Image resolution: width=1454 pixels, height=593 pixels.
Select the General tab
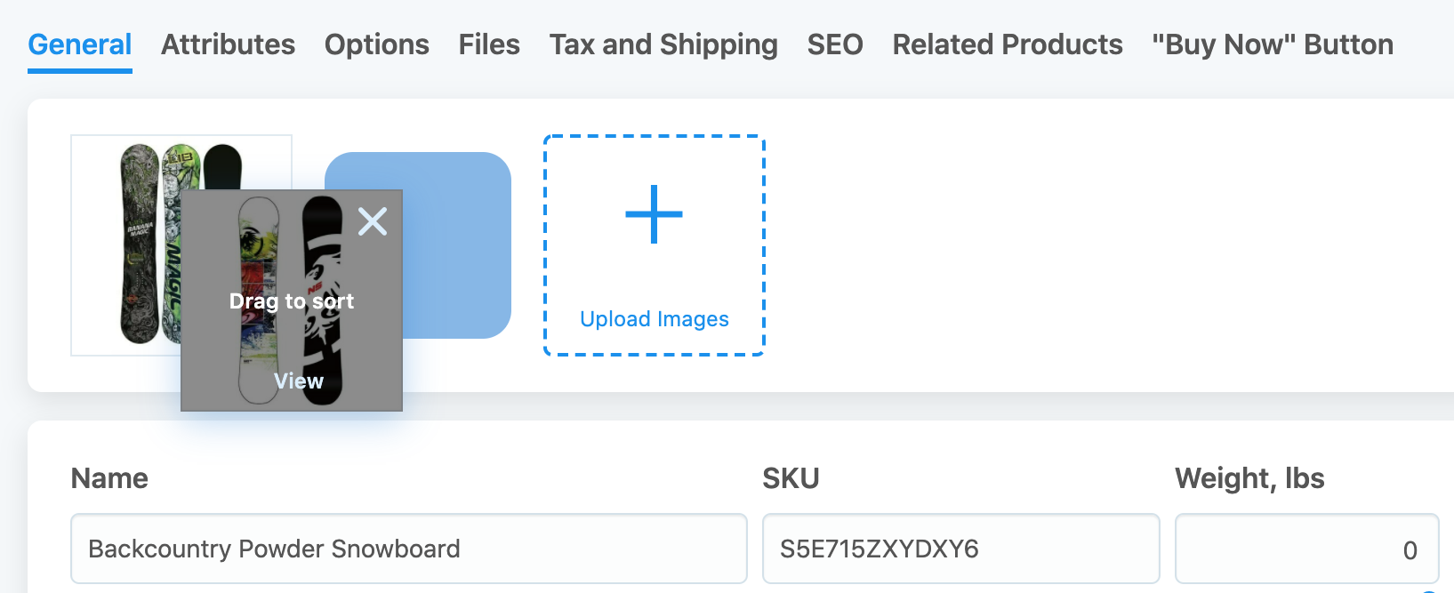click(80, 44)
